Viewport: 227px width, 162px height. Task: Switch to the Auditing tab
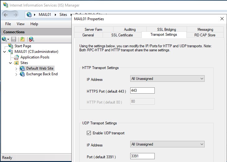[x=130, y=30]
